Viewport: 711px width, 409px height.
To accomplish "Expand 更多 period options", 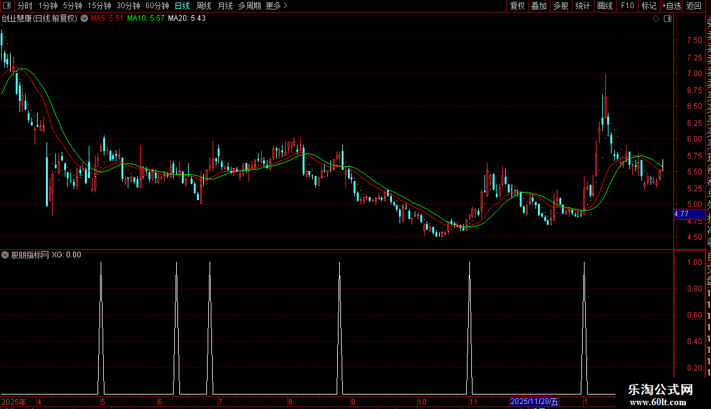I will coord(276,6).
